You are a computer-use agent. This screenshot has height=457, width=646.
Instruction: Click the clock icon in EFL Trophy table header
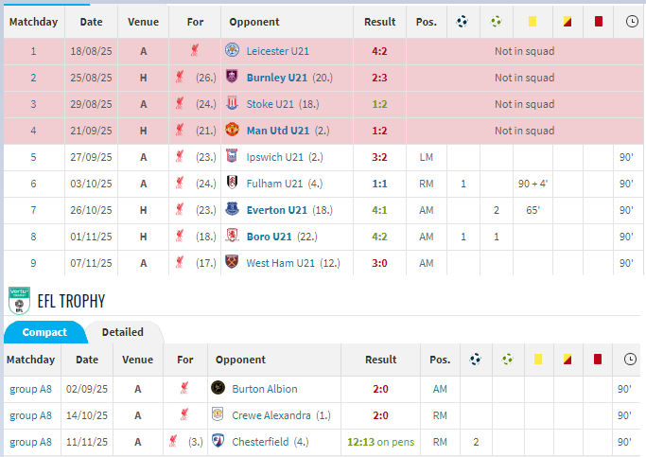(x=631, y=360)
